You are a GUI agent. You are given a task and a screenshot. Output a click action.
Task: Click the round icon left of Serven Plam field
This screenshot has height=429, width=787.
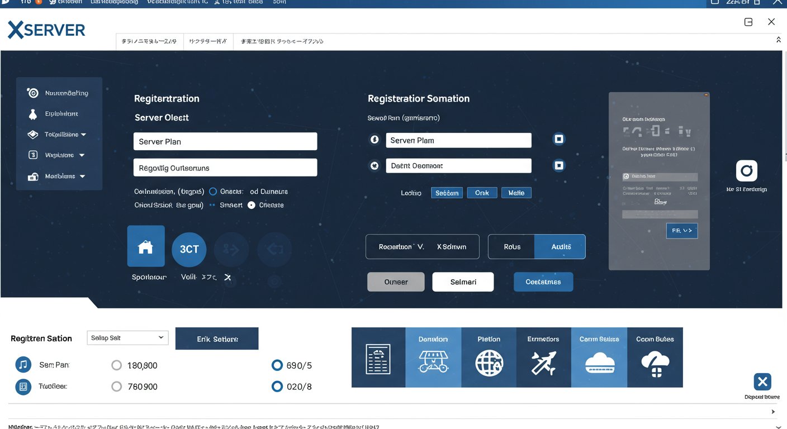click(x=374, y=140)
